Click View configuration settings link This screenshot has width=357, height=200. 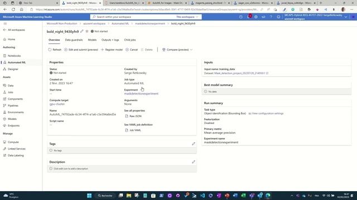[266, 113]
